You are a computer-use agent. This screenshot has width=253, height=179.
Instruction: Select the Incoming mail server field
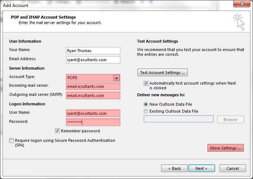[x=93, y=86]
